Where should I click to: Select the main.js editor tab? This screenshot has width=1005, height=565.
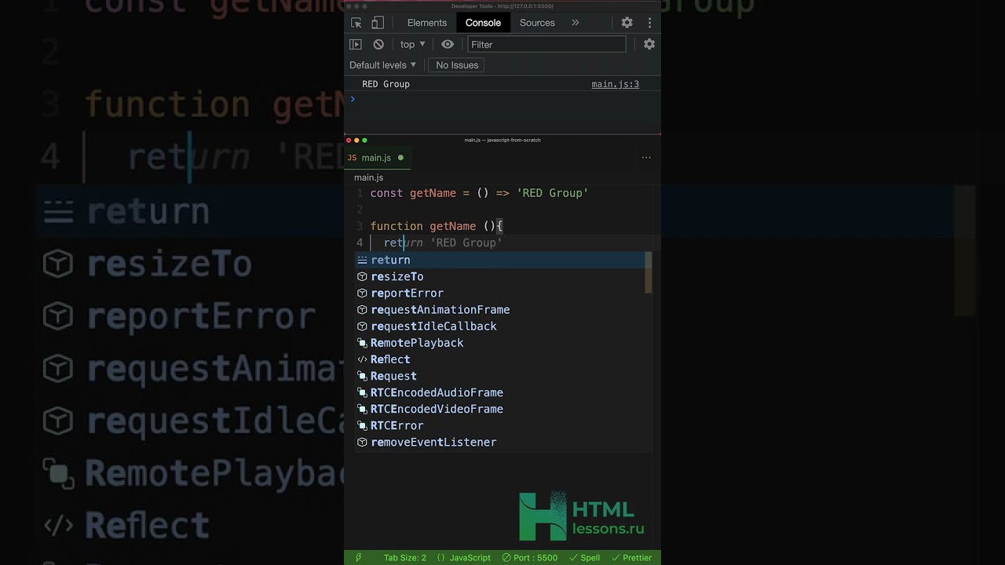coord(376,158)
